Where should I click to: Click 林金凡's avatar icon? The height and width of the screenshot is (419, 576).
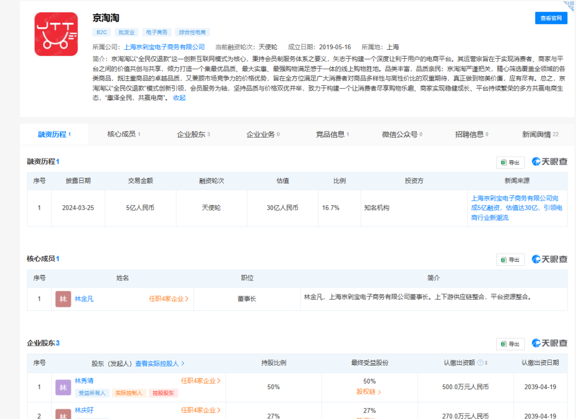63,299
